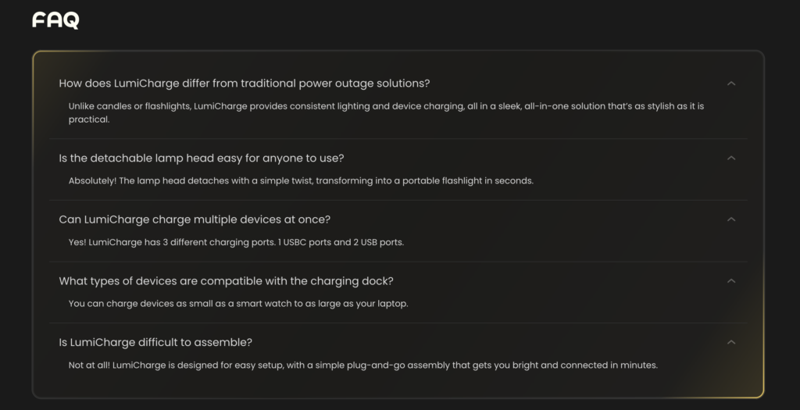The width and height of the screenshot is (800, 410).
Task: Collapse the charge multiple devices question chevron
Action: pos(731,219)
